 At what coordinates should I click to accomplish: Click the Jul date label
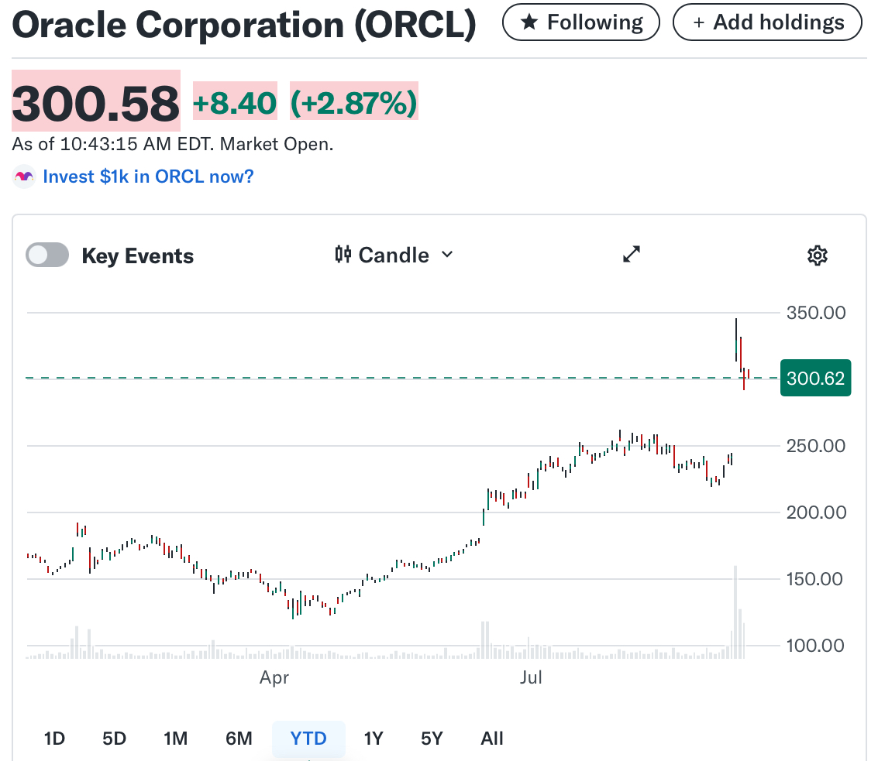(530, 678)
